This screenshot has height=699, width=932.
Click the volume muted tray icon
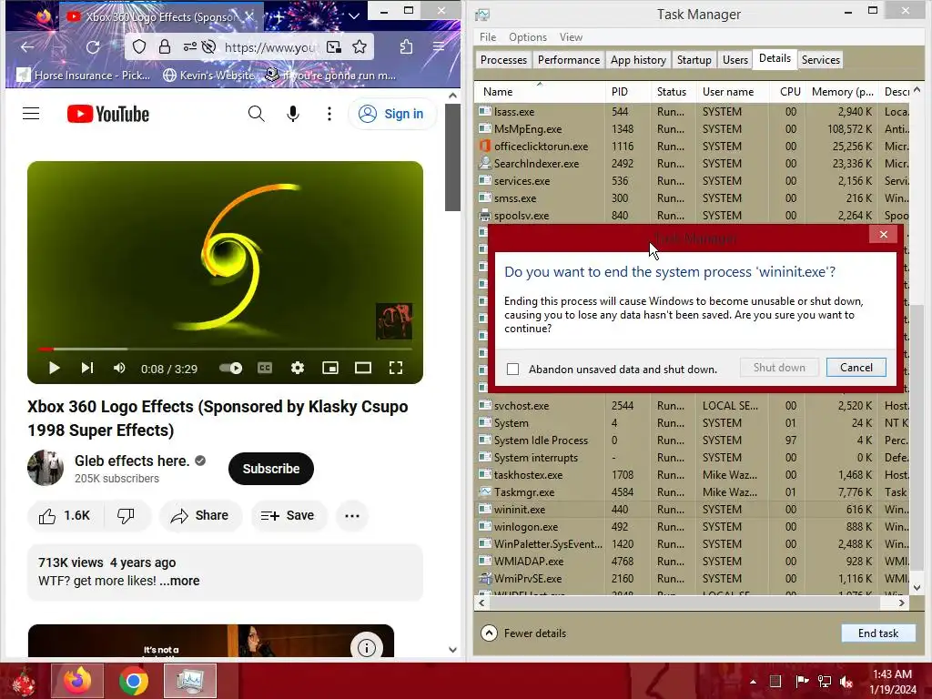(x=846, y=682)
